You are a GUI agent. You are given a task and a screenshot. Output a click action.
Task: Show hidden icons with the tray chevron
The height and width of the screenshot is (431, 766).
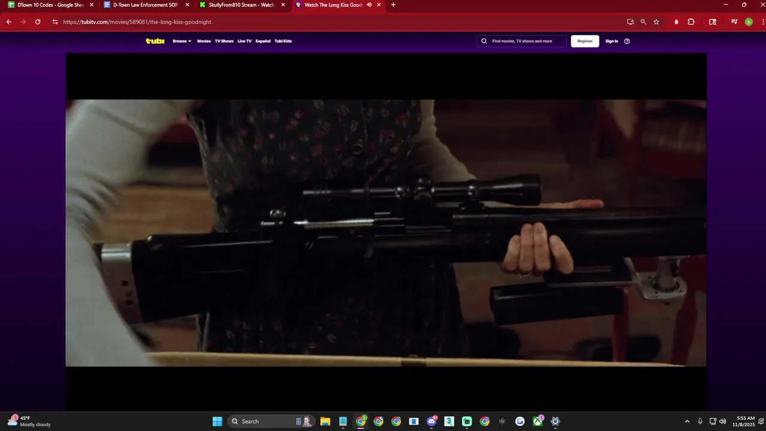point(687,421)
